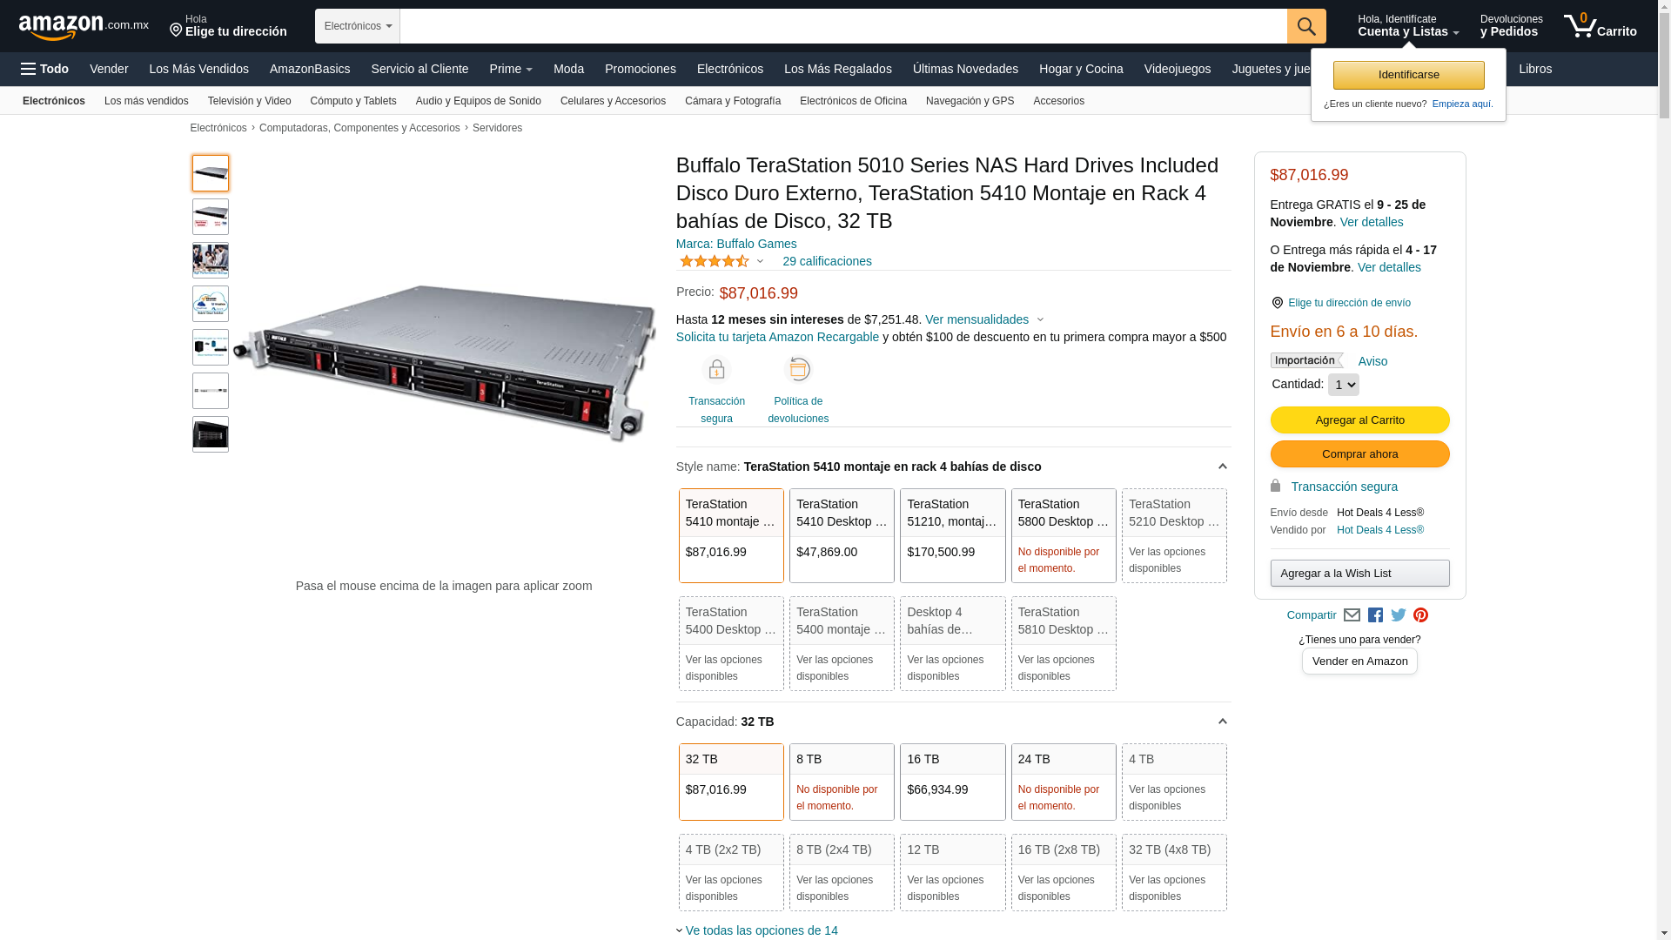Click the search magnifier button
Screen dimensions: 1671x940
pos(1305,26)
